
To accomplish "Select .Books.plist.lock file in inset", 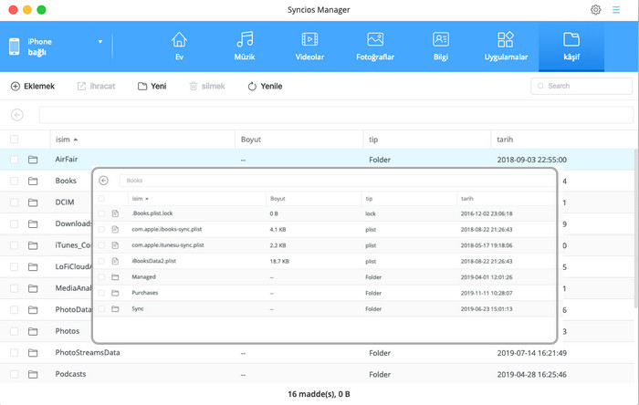I will (x=152, y=213).
